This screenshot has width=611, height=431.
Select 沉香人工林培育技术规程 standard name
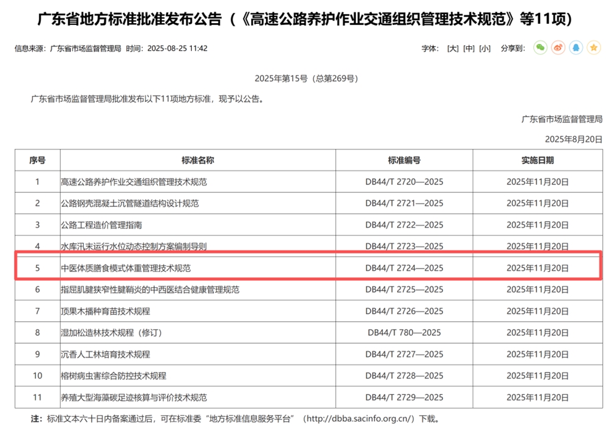(105, 354)
